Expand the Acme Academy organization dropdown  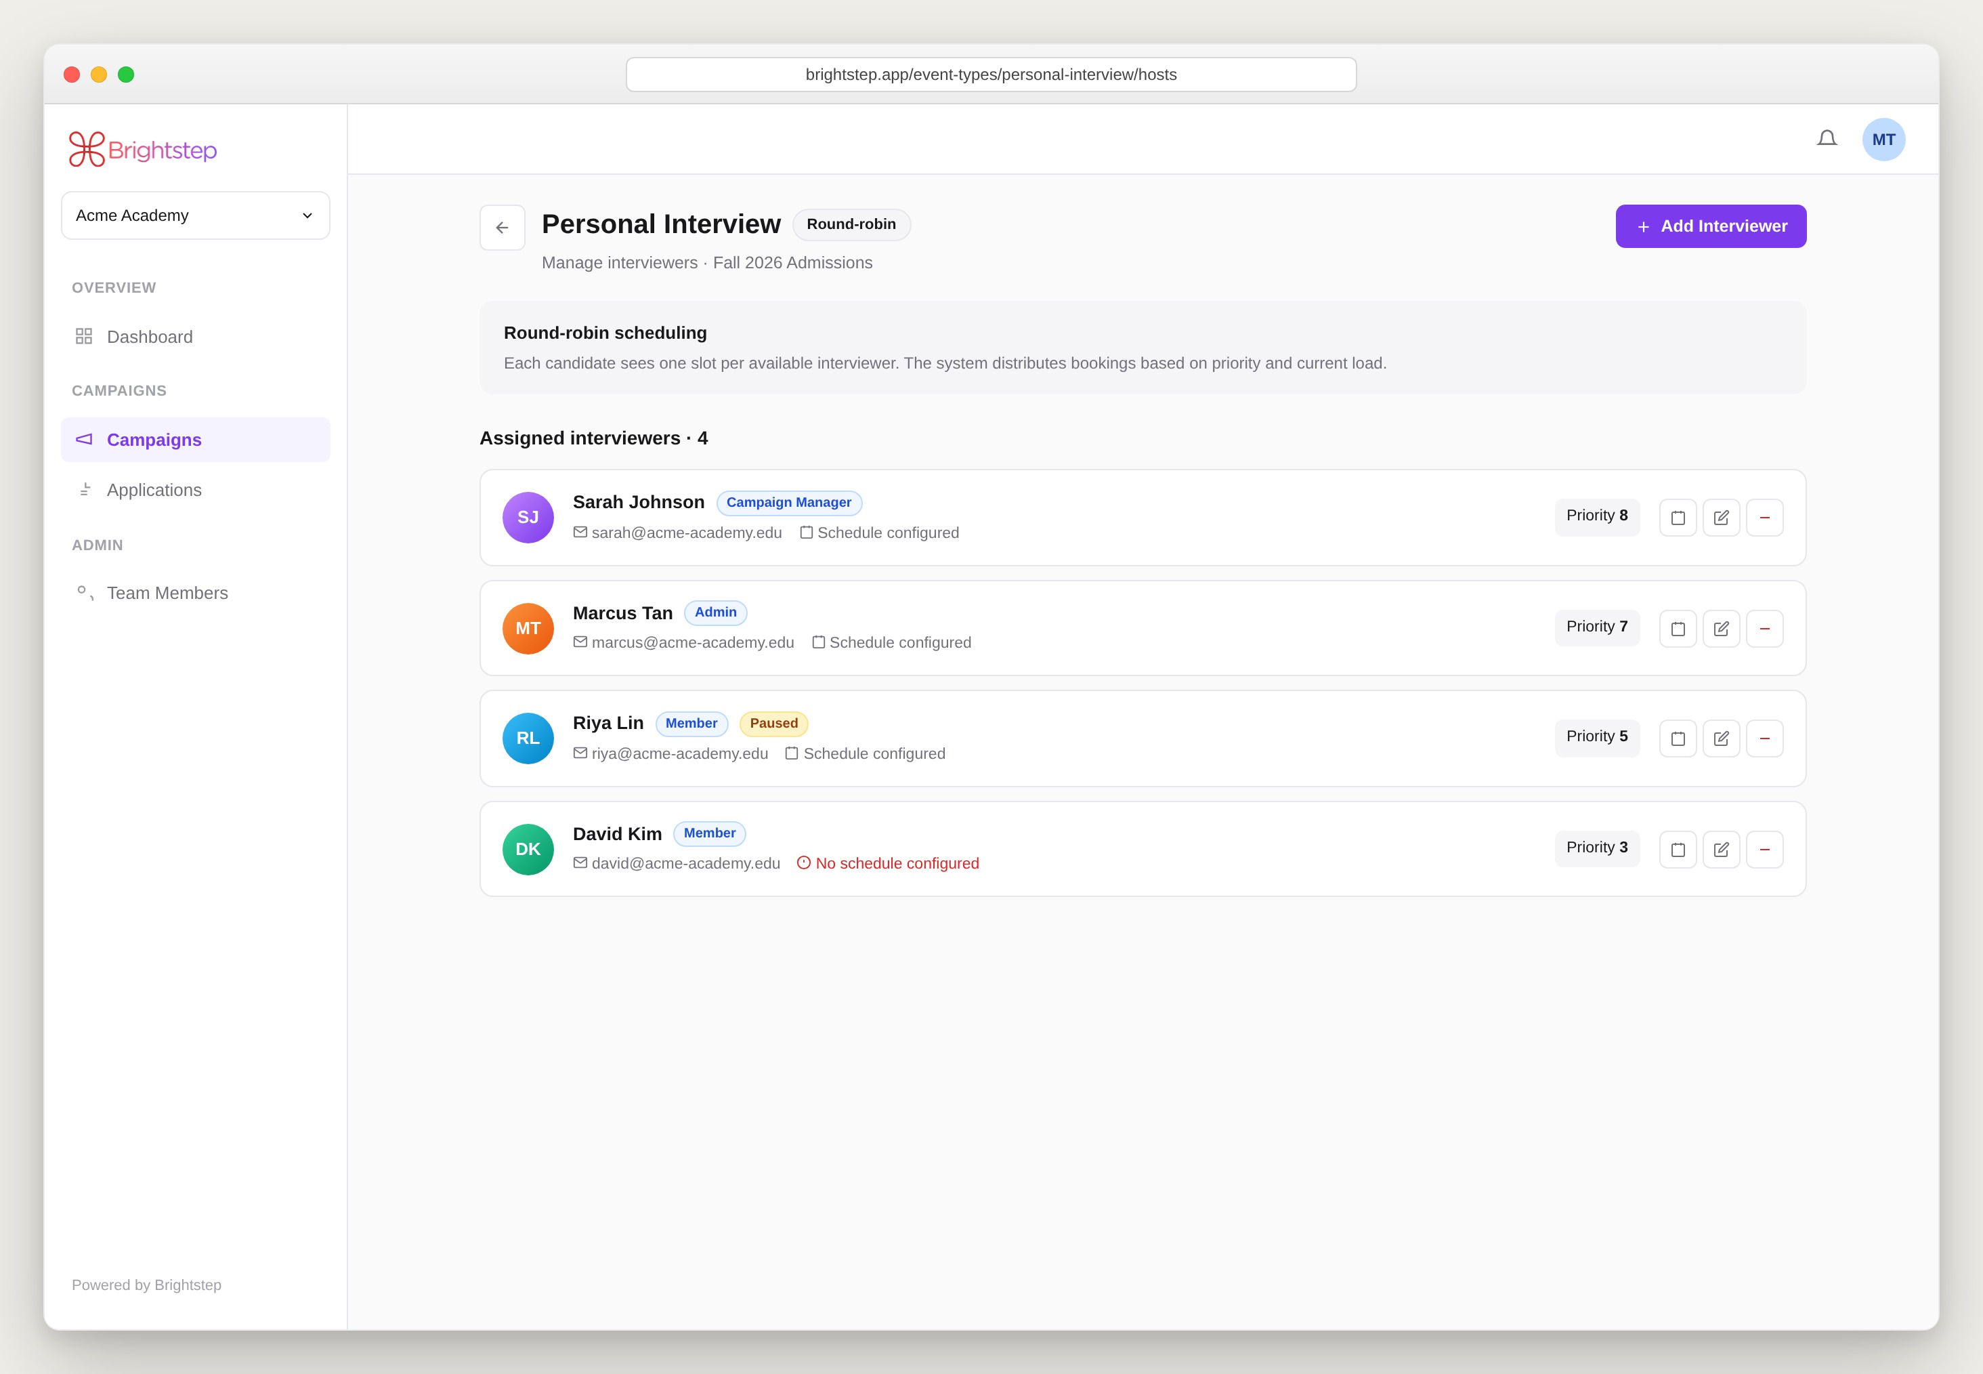tap(195, 215)
